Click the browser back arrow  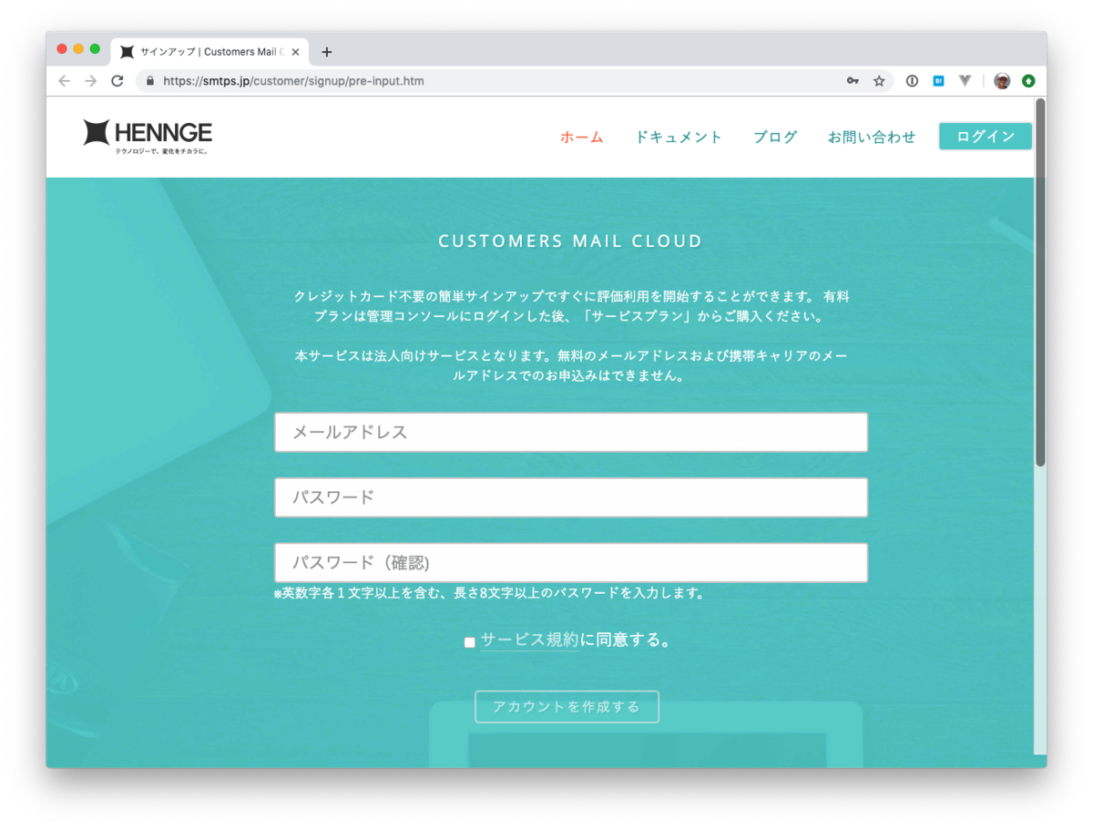coord(64,81)
